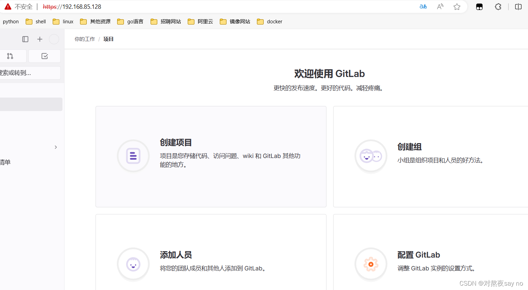Click the Create project card icon

[133, 156]
